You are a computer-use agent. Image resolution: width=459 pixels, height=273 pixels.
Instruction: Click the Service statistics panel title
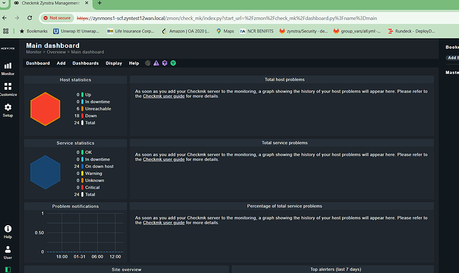[x=76, y=143]
